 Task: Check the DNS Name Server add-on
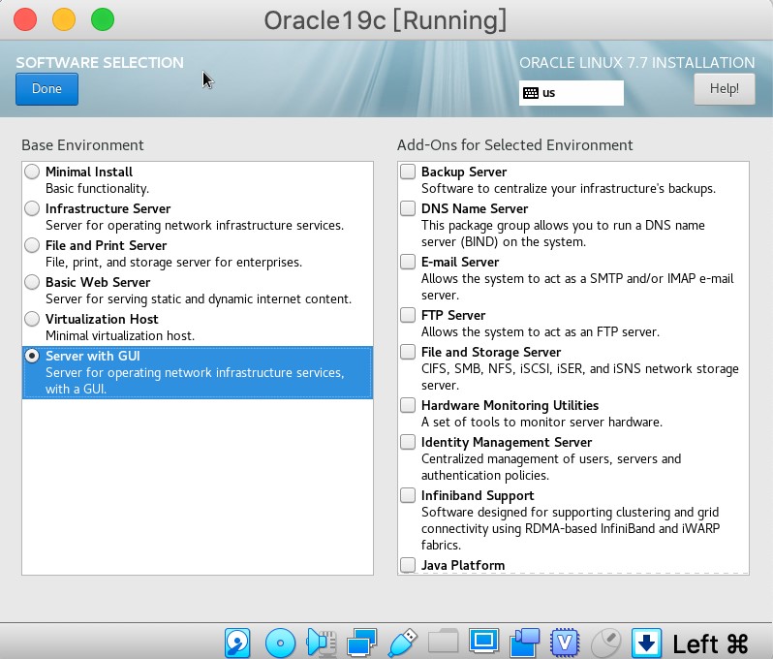click(408, 208)
